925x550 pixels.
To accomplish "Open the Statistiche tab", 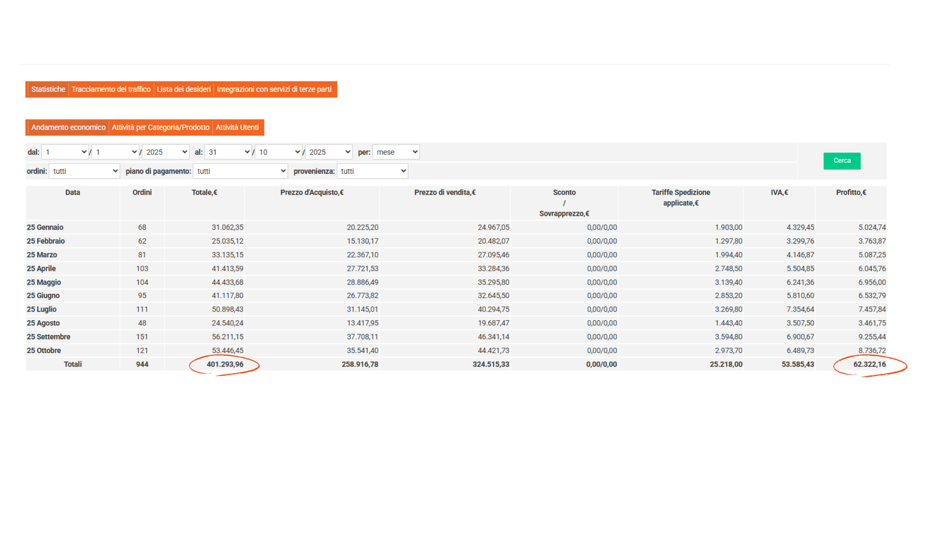I will pyautogui.click(x=48, y=89).
